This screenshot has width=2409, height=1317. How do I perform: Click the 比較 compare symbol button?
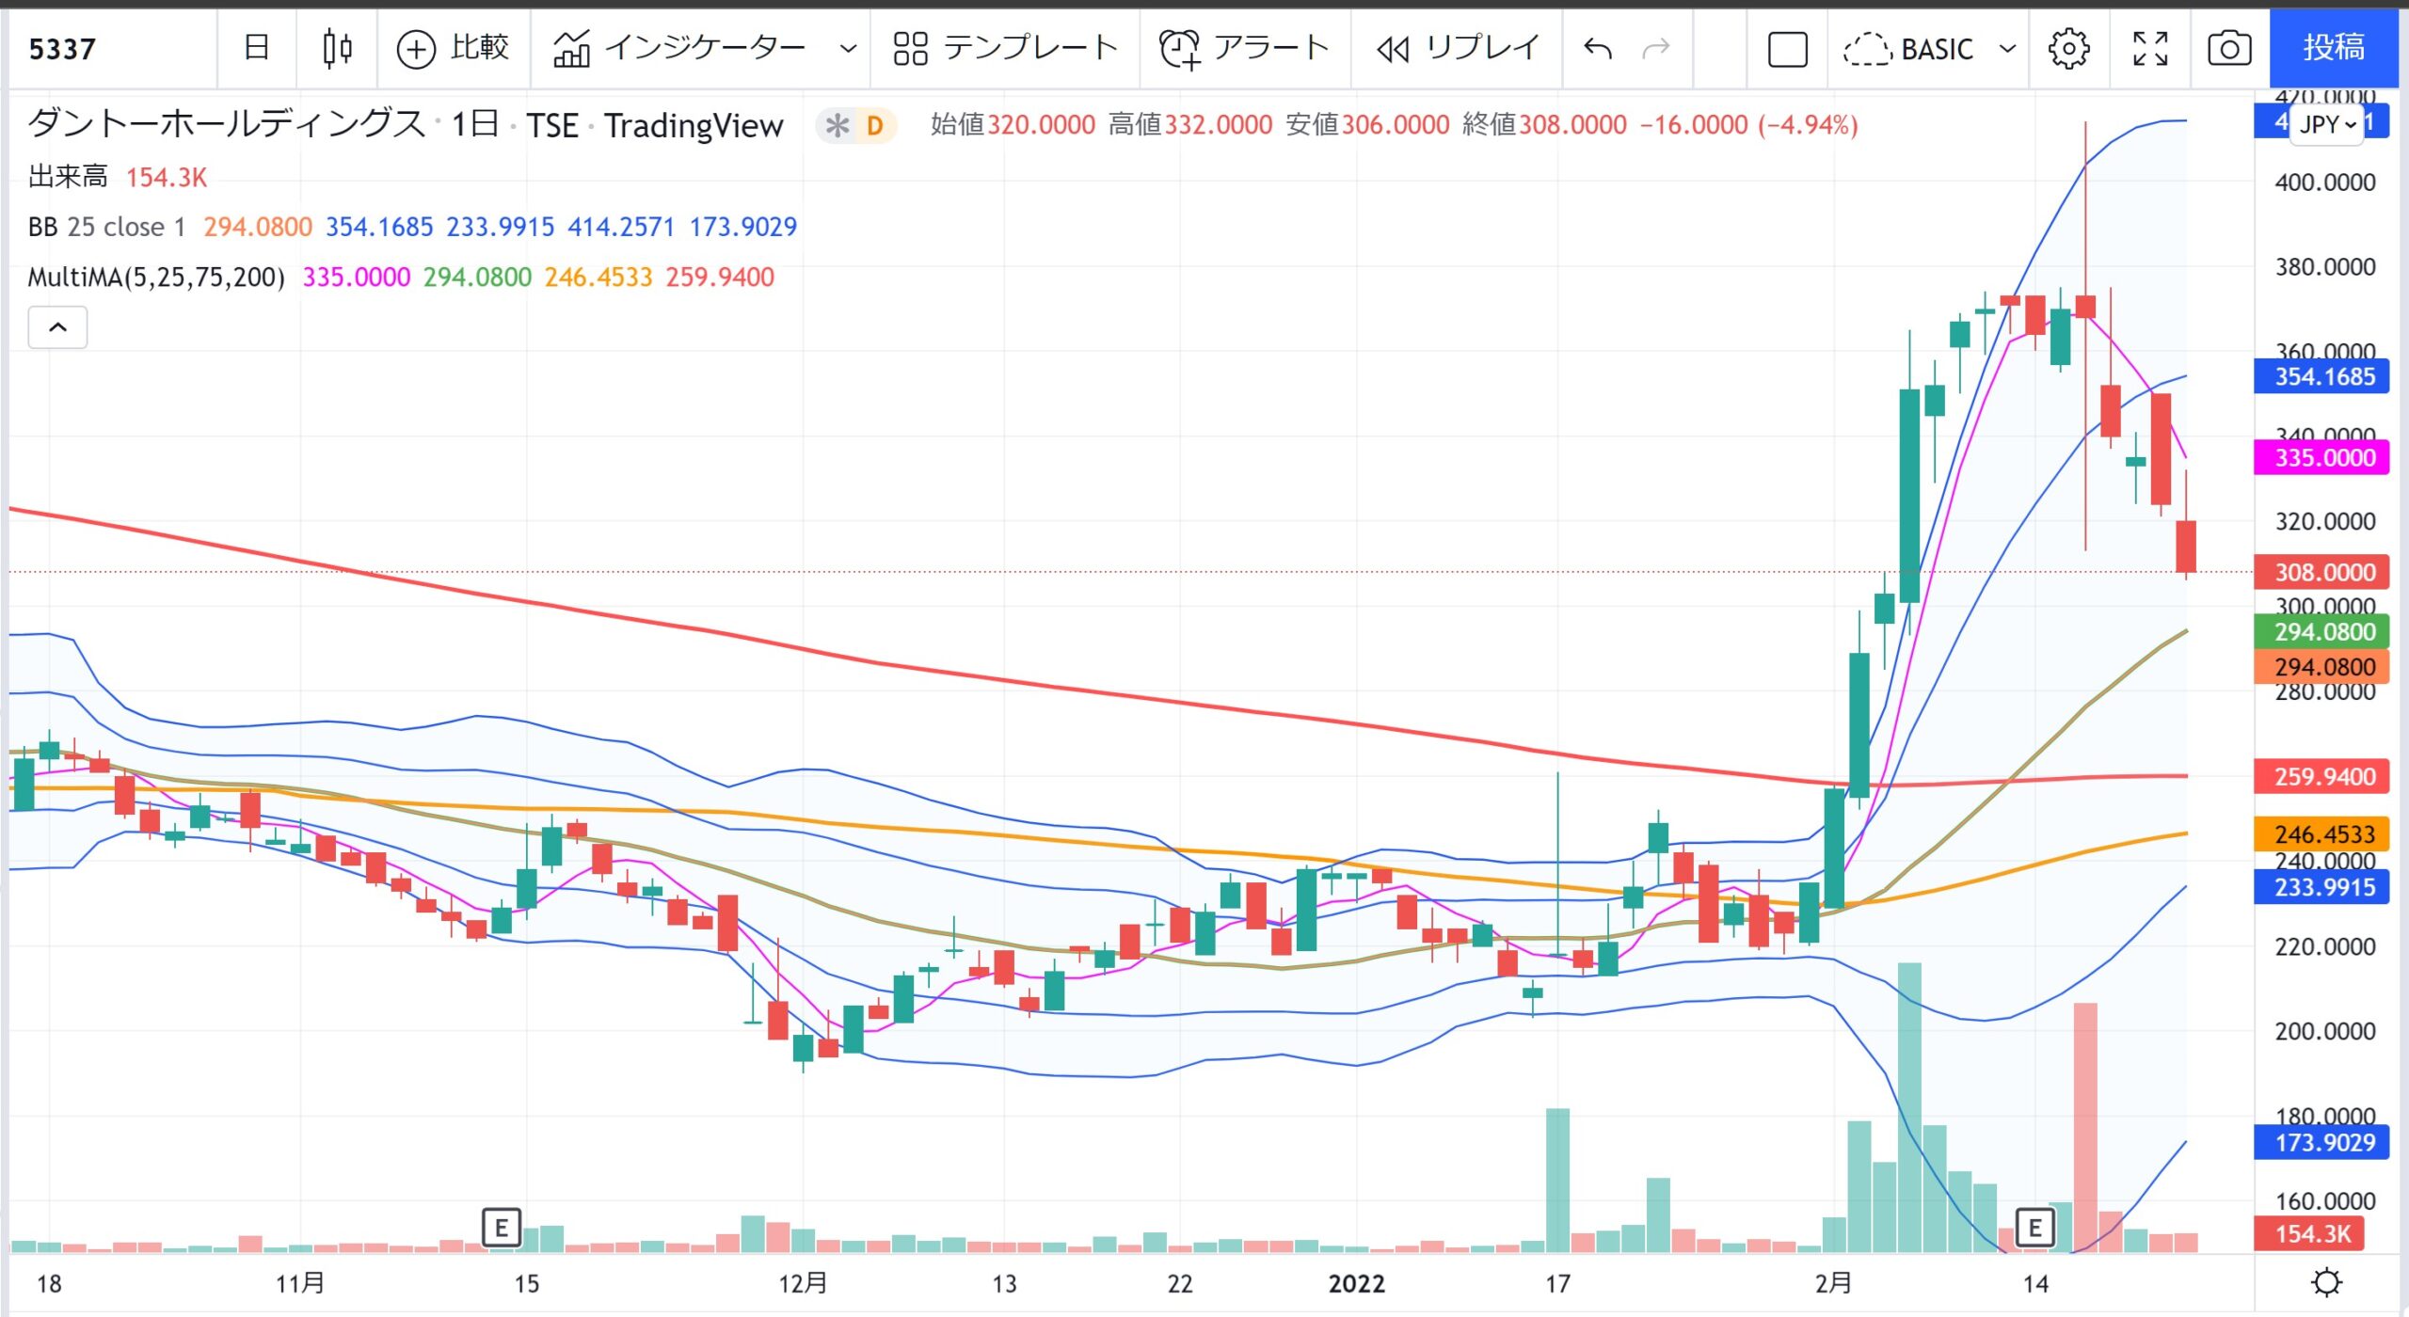tap(455, 49)
